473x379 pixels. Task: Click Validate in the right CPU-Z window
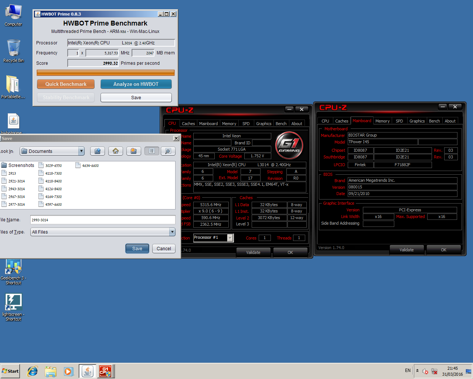[406, 250]
